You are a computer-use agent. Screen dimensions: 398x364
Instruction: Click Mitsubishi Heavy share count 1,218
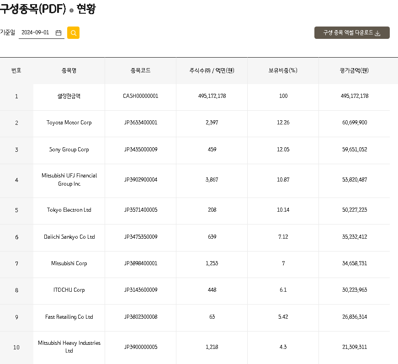pos(212,347)
